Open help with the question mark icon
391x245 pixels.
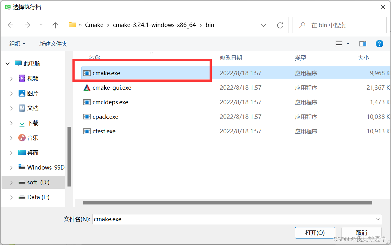click(x=380, y=44)
